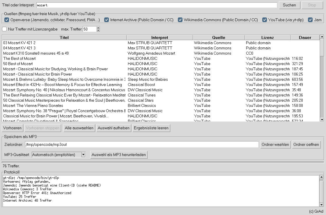Click the Protokoll scroll-down arrow
This screenshot has height=215, width=326.
[x=321, y=205]
